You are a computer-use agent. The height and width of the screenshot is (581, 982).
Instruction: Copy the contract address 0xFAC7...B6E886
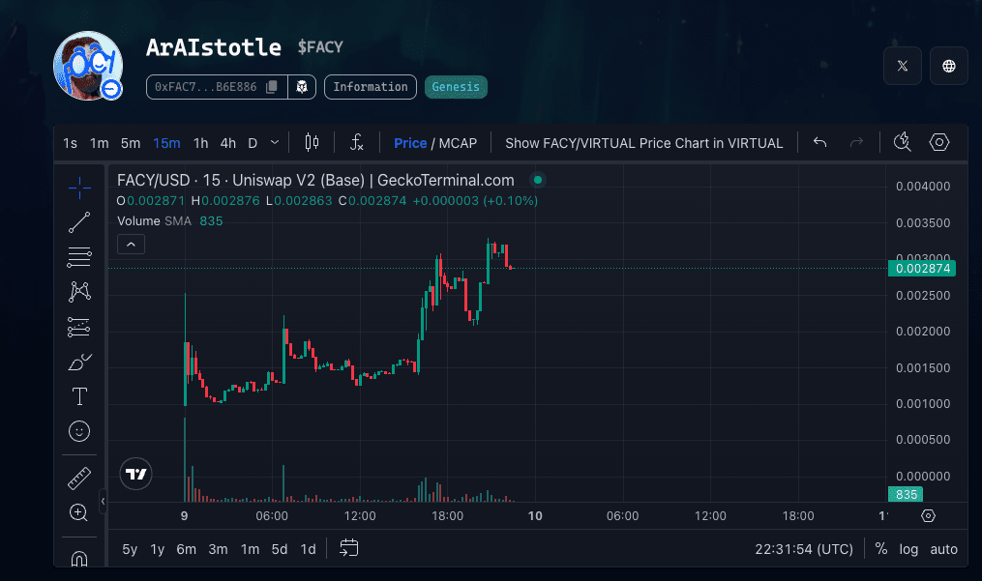point(272,87)
